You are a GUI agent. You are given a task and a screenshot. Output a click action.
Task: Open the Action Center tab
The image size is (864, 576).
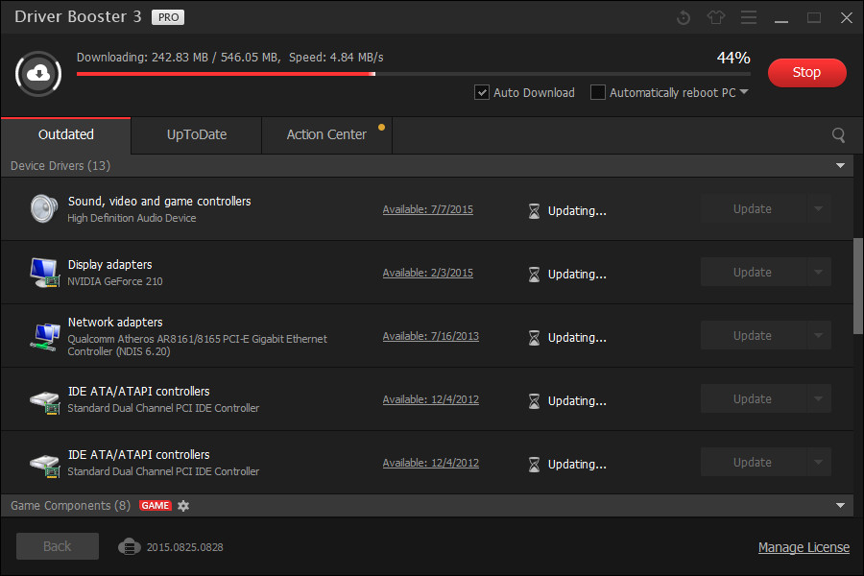326,135
